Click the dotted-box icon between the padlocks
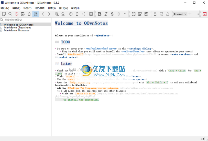 [x=161, y=14]
